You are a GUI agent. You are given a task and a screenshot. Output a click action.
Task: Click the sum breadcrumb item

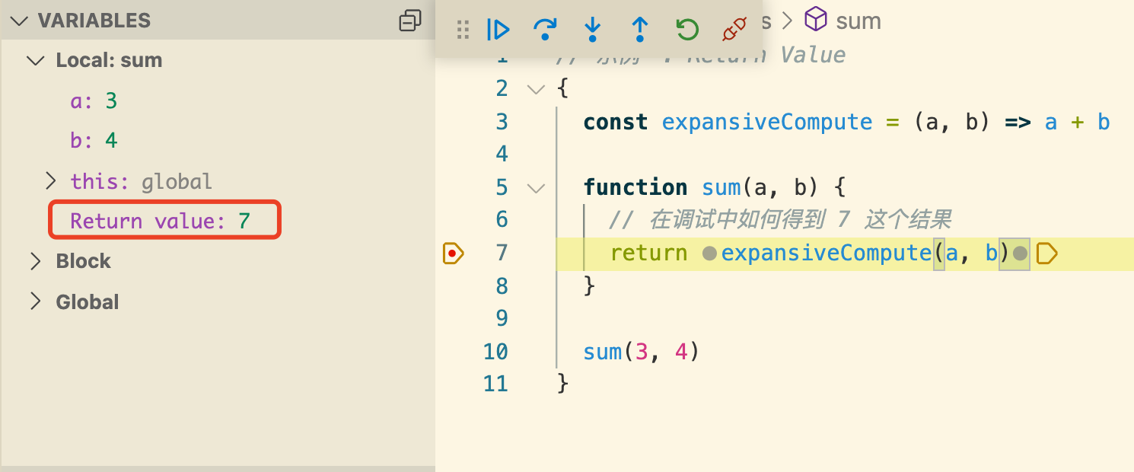[x=858, y=21]
